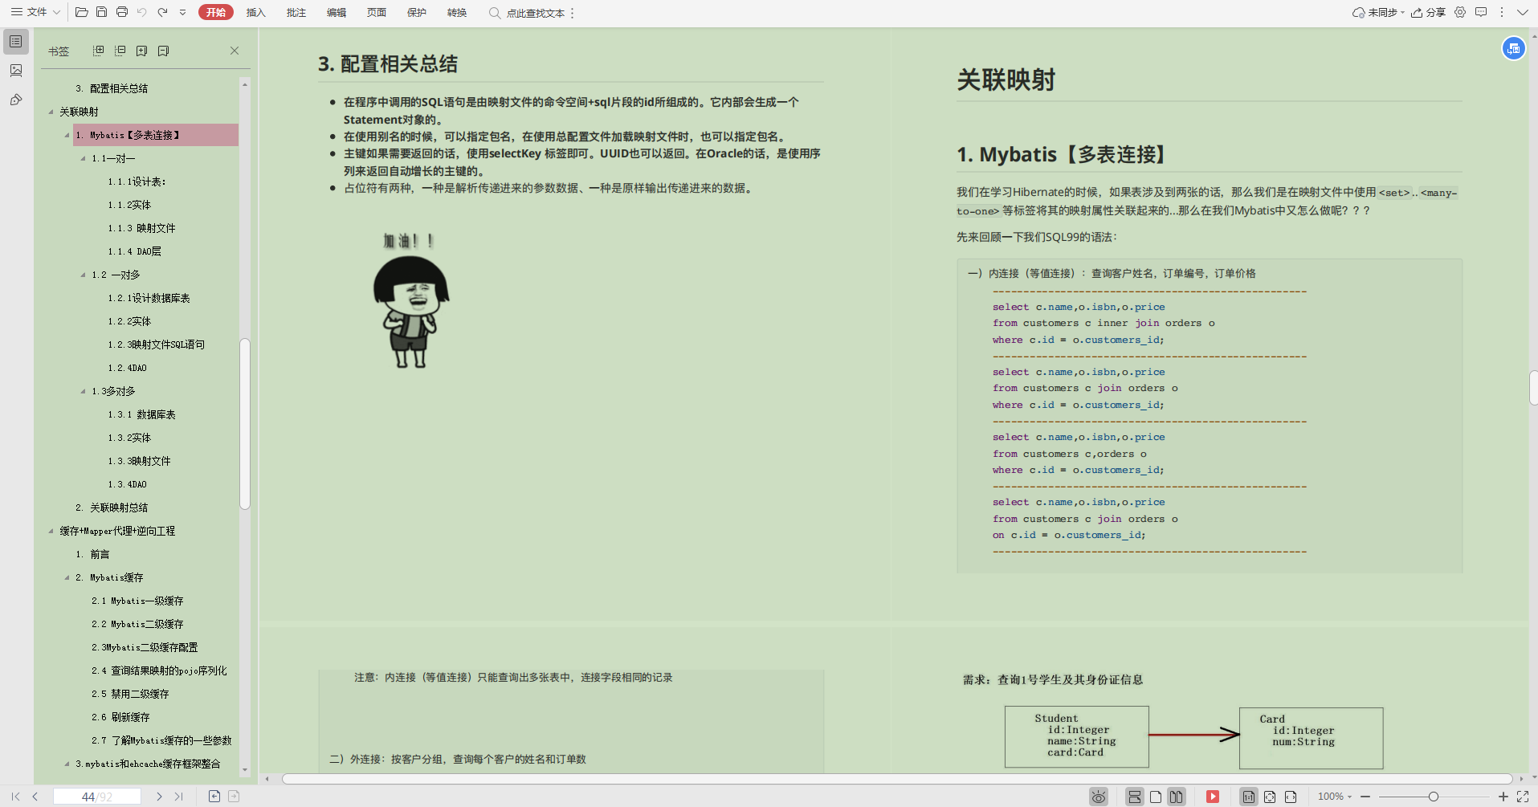Click expand all bookmarks icon
This screenshot has width=1538, height=807.
pyautogui.click(x=98, y=51)
